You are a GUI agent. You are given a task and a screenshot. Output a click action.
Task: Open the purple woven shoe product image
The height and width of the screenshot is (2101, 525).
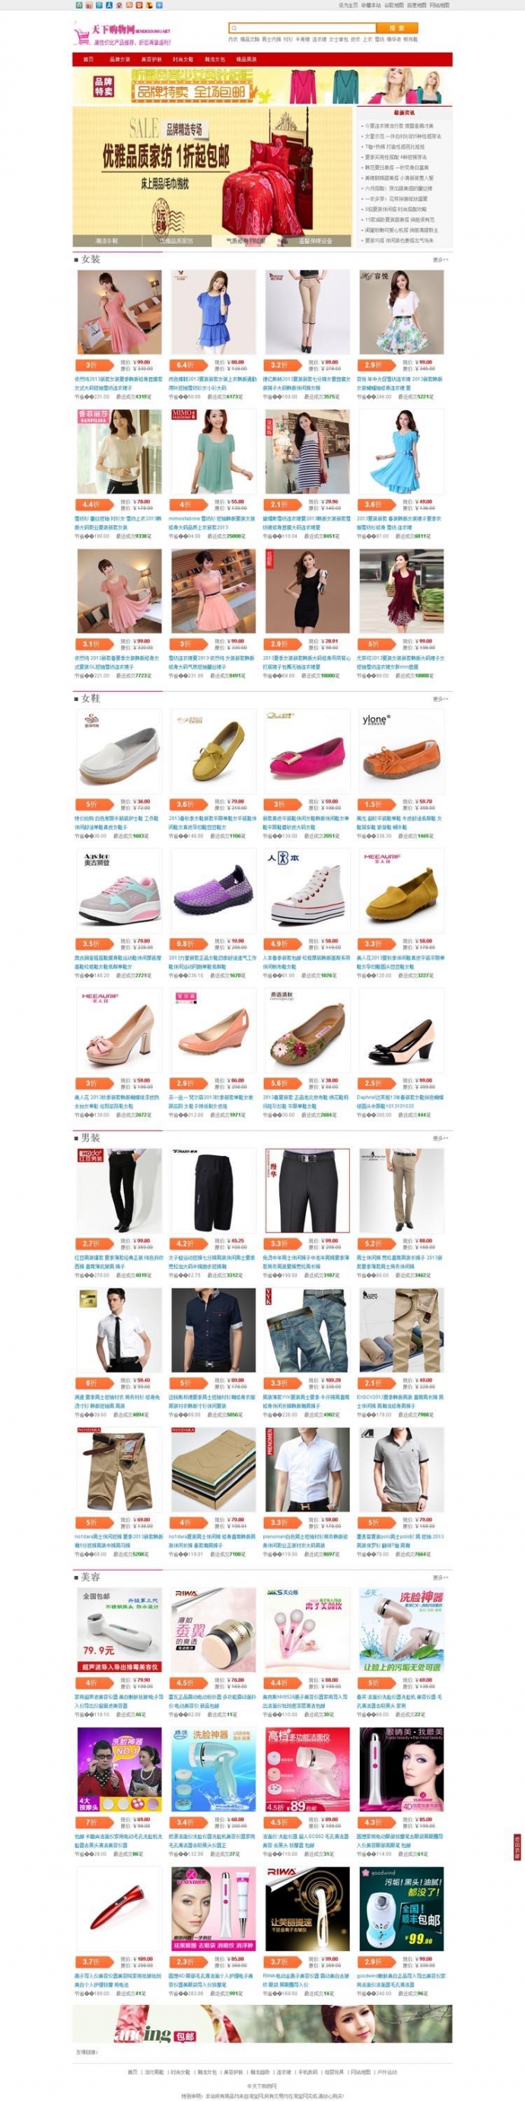tap(213, 890)
